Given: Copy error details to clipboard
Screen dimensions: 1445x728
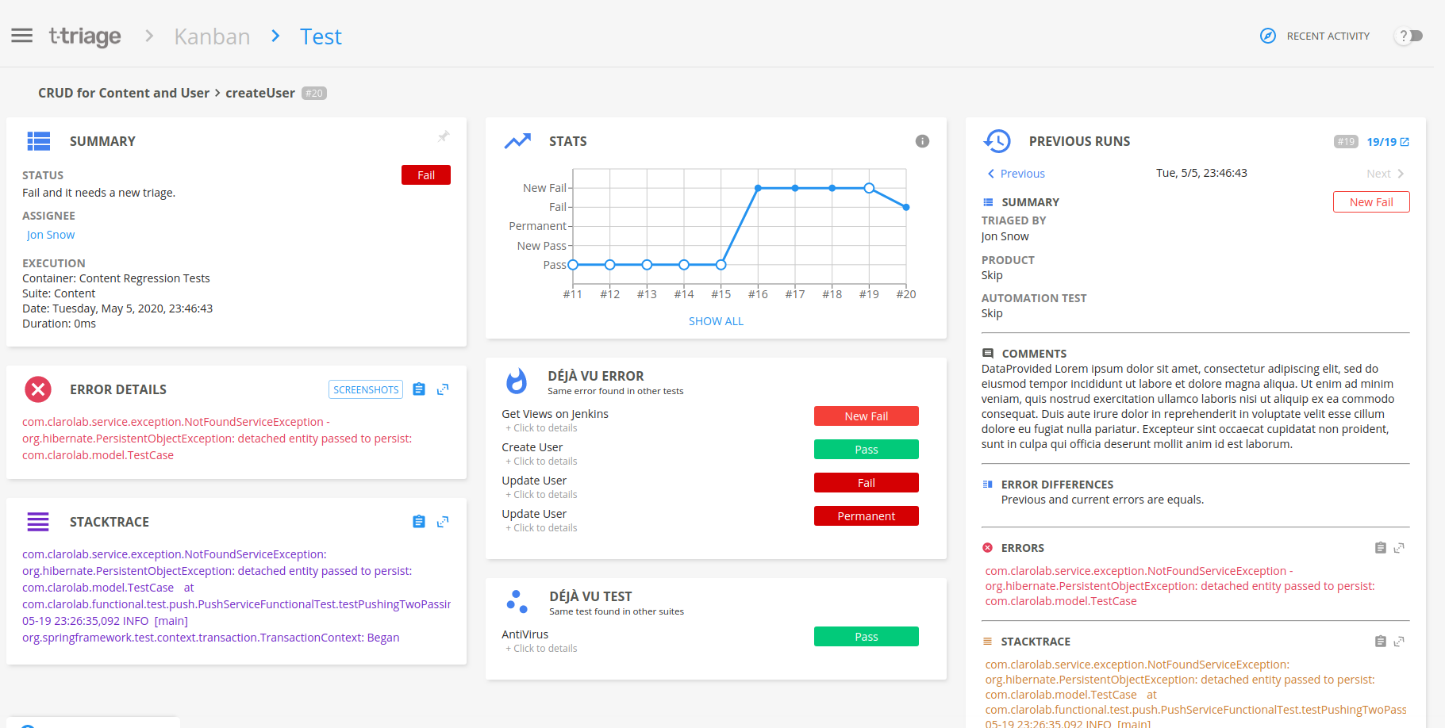Looking at the screenshot, I should coord(419,389).
